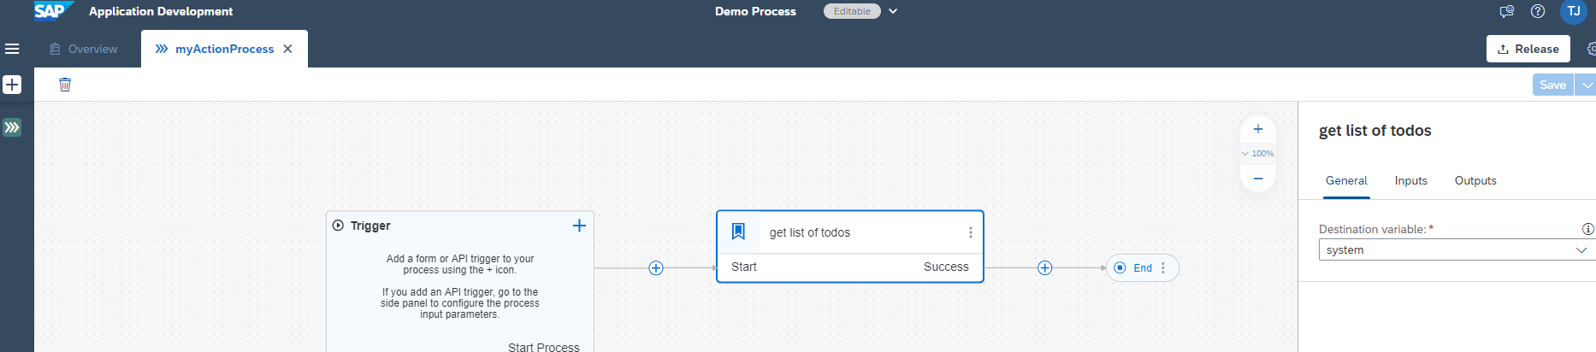The height and width of the screenshot is (352, 1596).
Task: Expand the Demo Process Editable dropdown
Action: [893, 11]
